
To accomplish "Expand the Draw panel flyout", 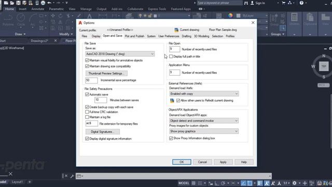I will click(x=20, y=34).
